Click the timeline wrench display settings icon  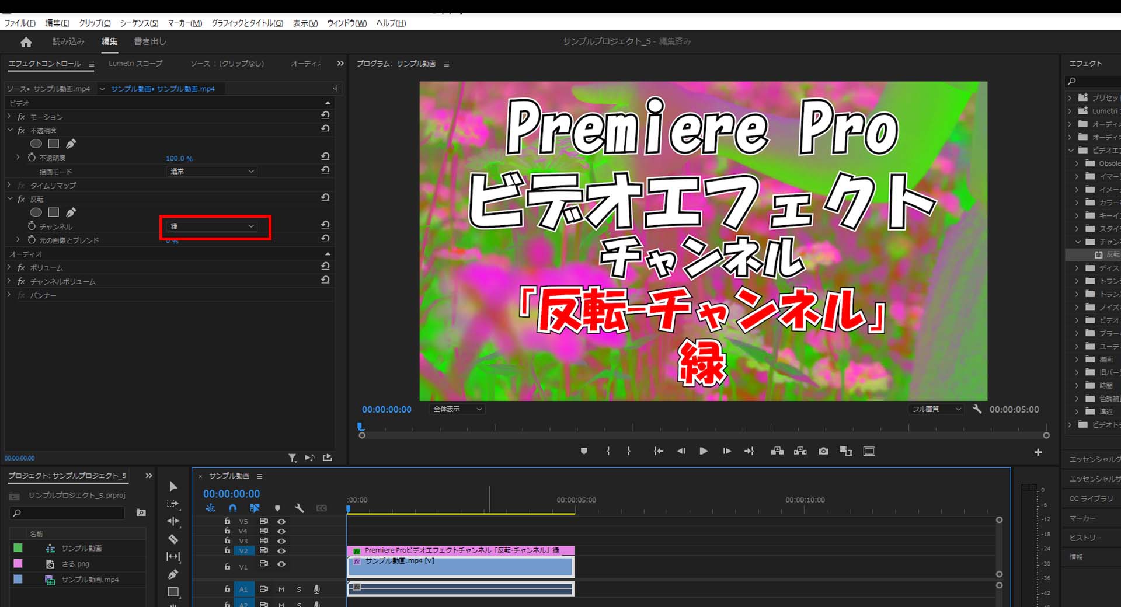tap(300, 508)
